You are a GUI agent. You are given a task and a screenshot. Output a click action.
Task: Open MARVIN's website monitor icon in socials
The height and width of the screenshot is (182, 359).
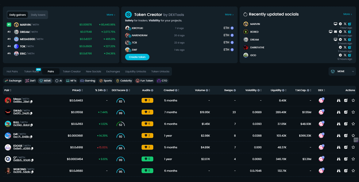pyautogui.click(x=335, y=24)
